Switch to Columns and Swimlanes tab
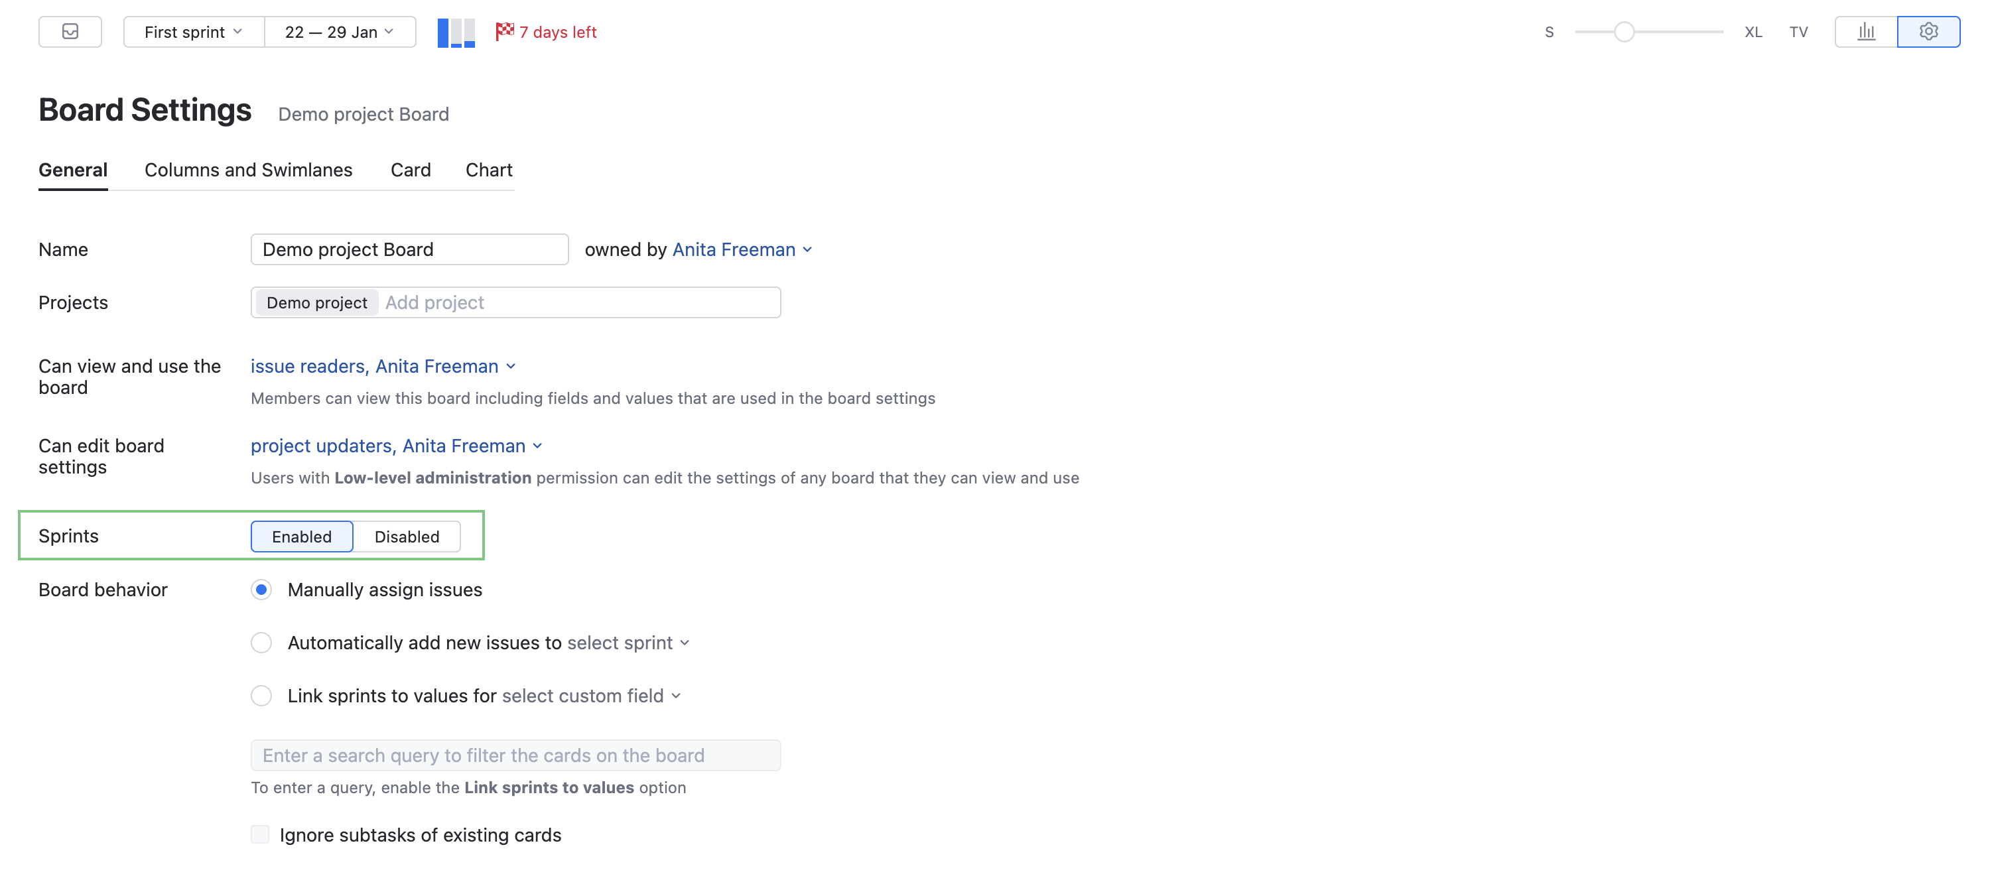Screen dimensions: 1990x890 point(248,170)
